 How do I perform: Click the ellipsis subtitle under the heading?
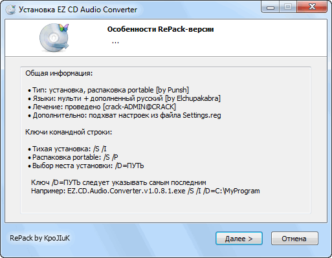(115, 41)
